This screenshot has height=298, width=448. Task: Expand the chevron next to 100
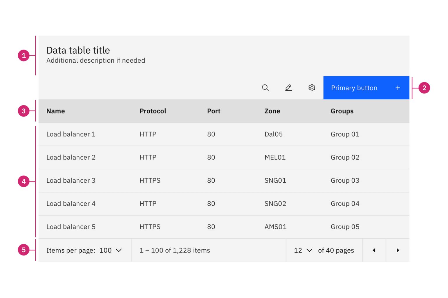(x=119, y=250)
